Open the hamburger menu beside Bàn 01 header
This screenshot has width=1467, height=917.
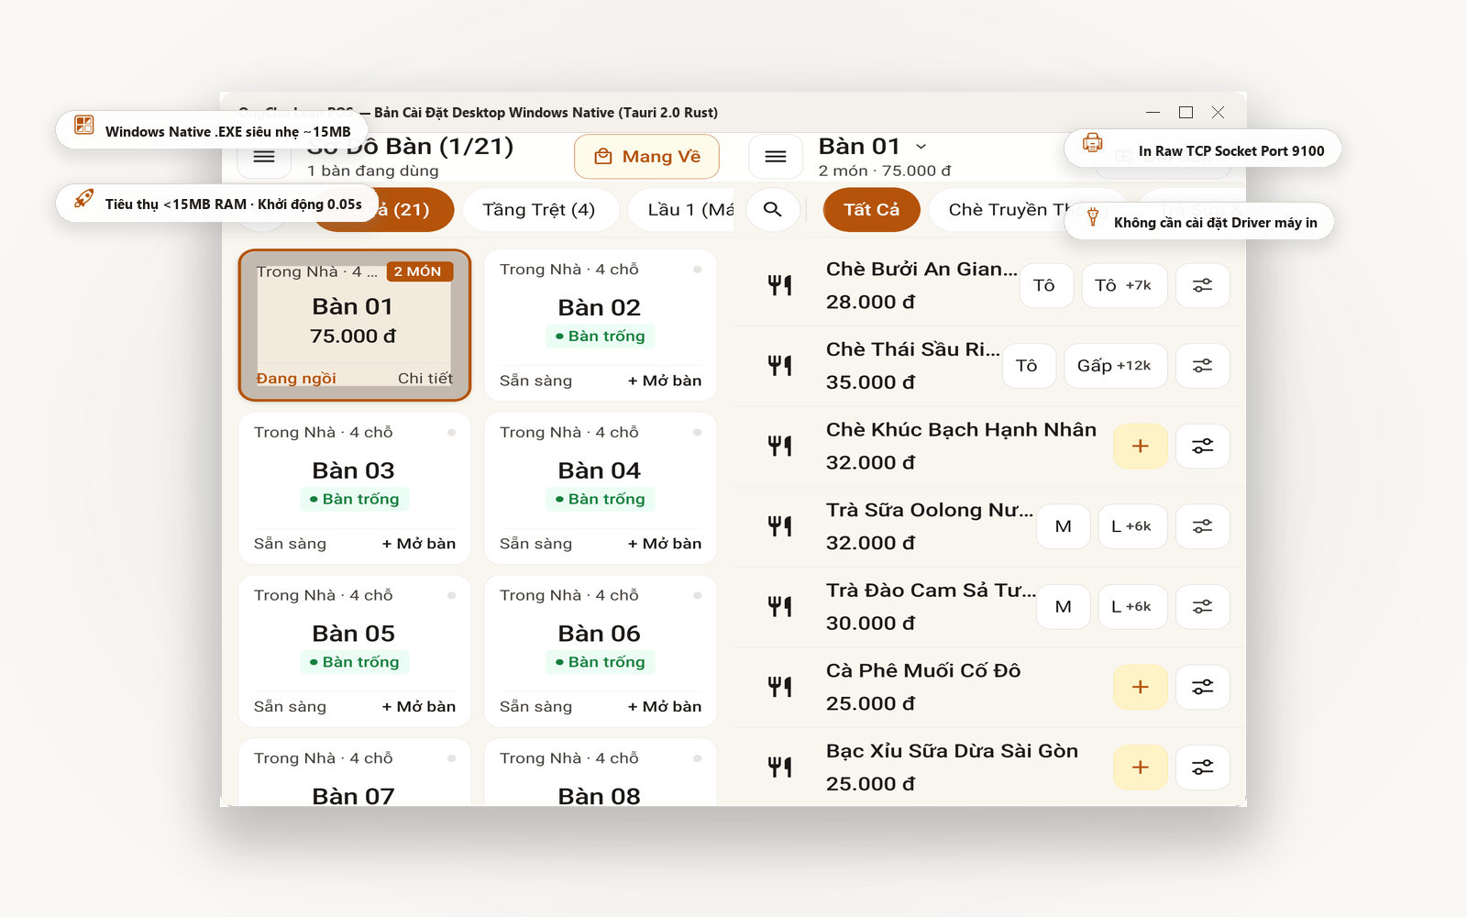(776, 157)
